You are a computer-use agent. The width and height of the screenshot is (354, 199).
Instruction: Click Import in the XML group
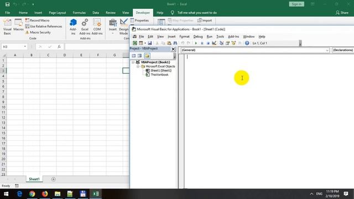205,20
